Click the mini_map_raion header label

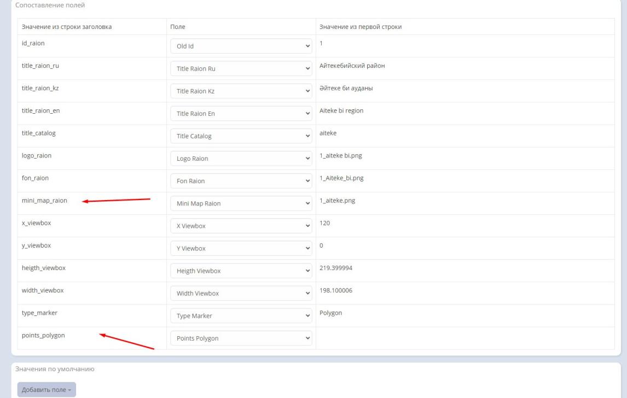tap(44, 201)
